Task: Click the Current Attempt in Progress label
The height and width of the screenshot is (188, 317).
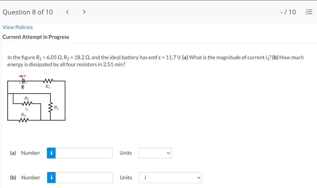Action: (x=36, y=37)
